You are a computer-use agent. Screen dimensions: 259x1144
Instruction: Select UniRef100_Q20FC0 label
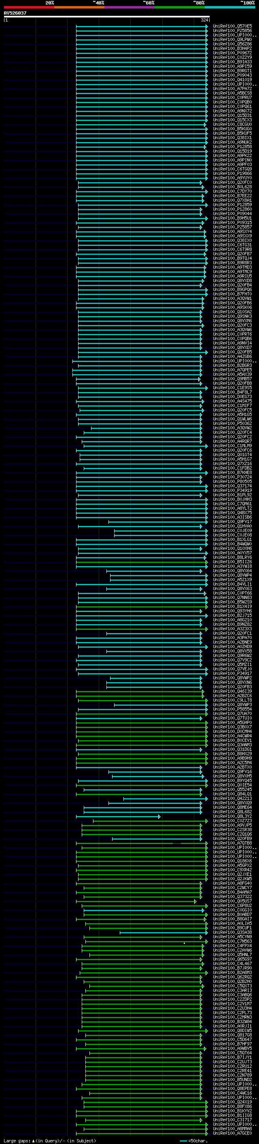click(x=232, y=183)
